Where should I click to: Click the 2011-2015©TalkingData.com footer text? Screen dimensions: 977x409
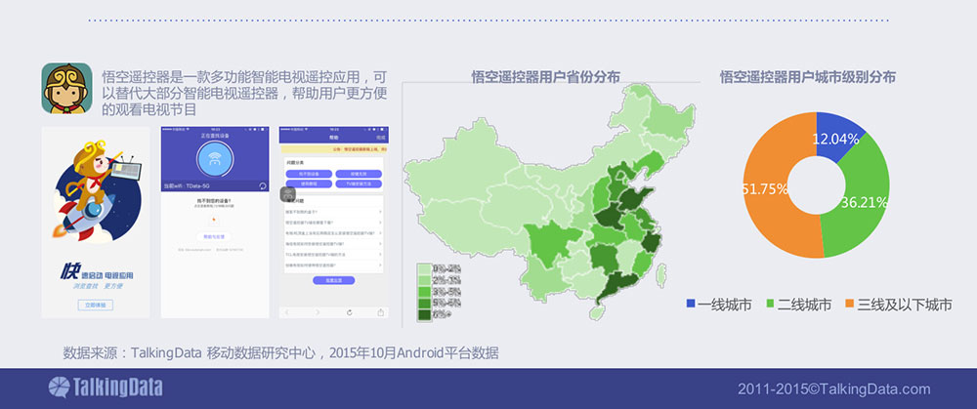(x=833, y=389)
